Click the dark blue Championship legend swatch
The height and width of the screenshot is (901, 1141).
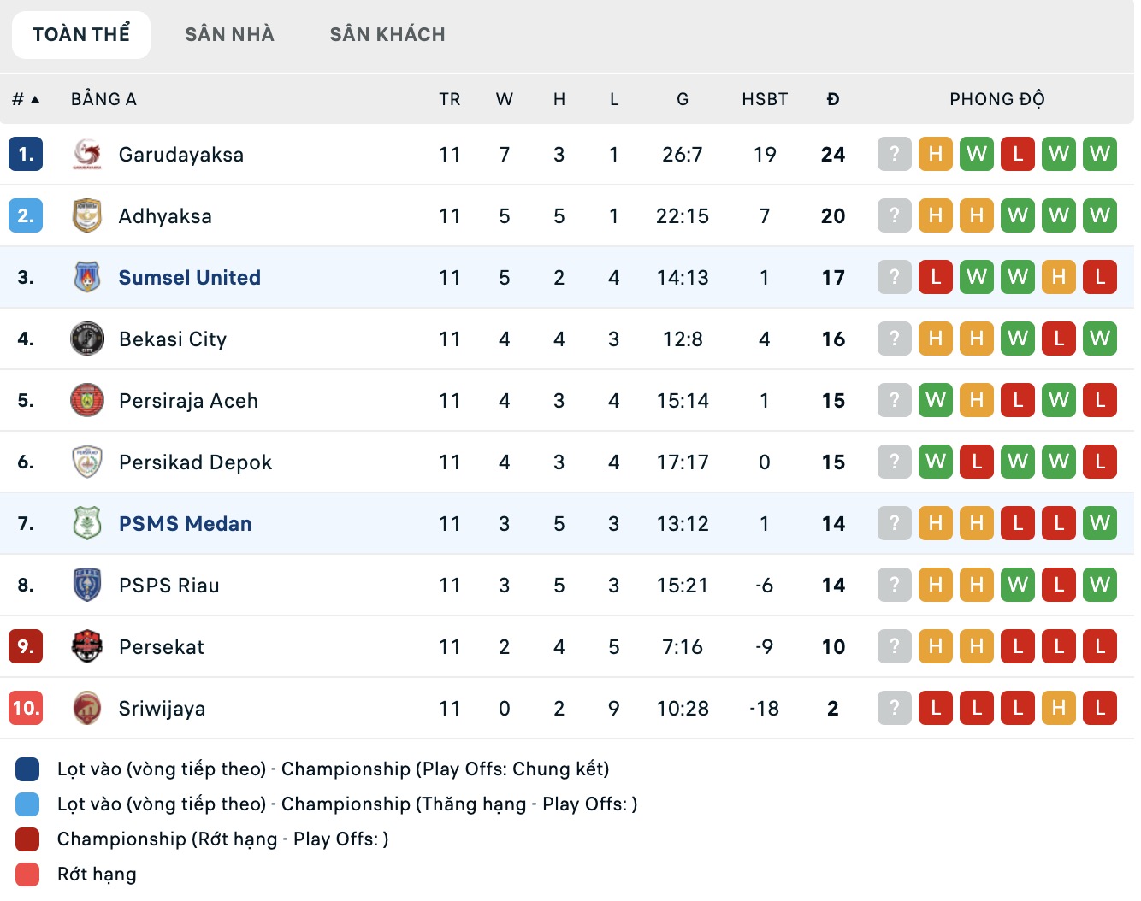(27, 768)
